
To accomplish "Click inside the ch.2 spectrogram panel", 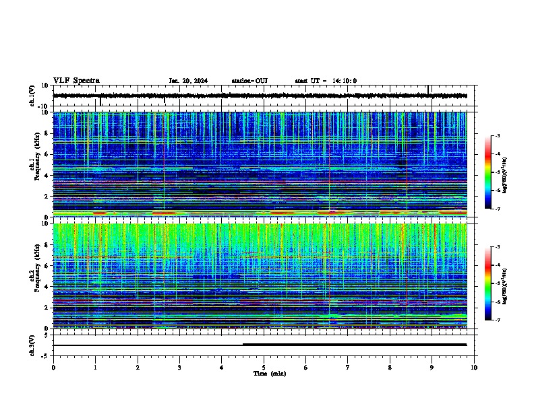I will pos(260,276).
